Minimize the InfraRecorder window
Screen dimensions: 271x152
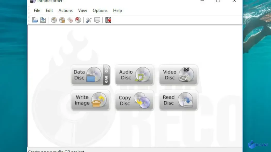click(x=202, y=1)
